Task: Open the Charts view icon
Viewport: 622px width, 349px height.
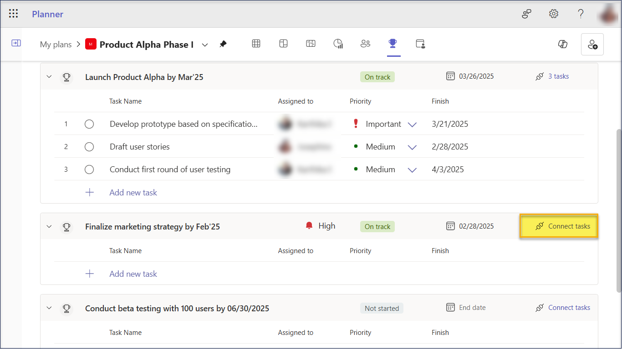Action: pyautogui.click(x=338, y=44)
